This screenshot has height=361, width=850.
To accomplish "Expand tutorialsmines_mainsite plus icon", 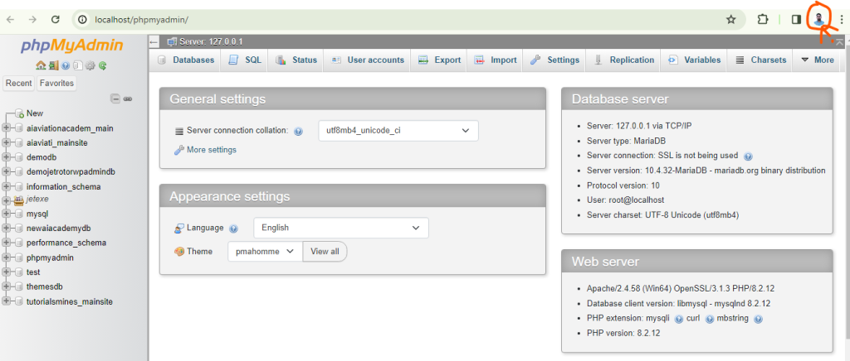I will pos(7,301).
